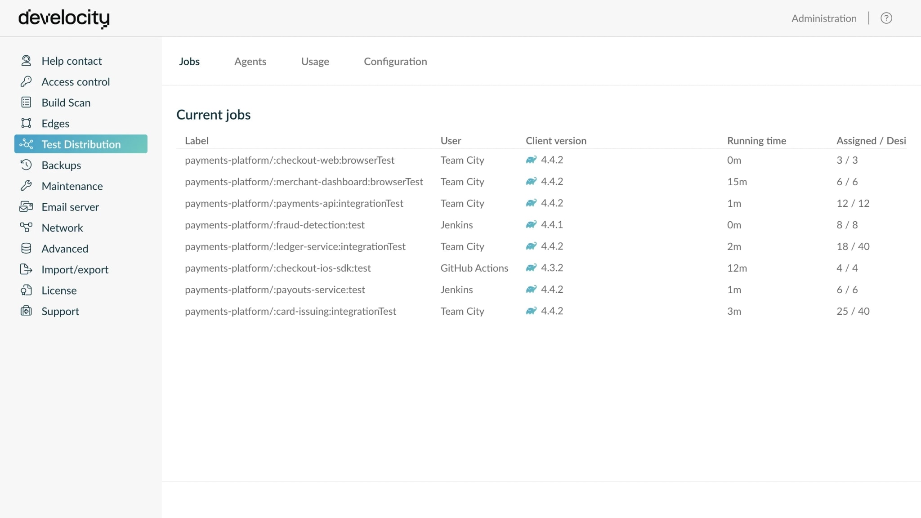921x518 pixels.
Task: Click the 18 / 40 assigned value
Action: (853, 246)
